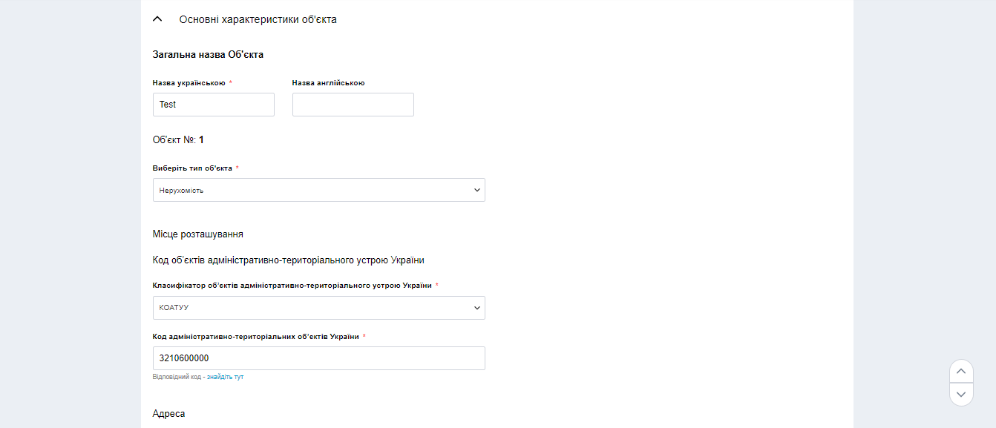Select the Виберіть тип об'єкта label
996x428 pixels.
192,168
